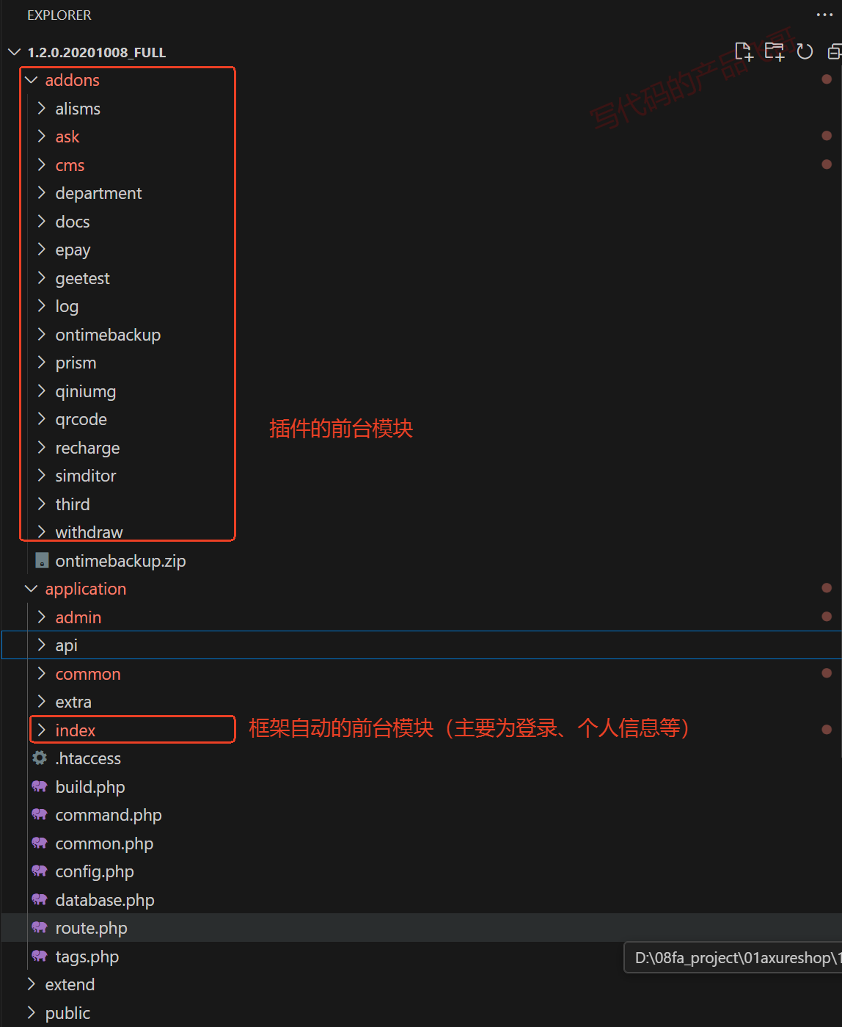The image size is (842, 1027).
Task: Refresh the Explorer file tree
Action: coord(805,51)
